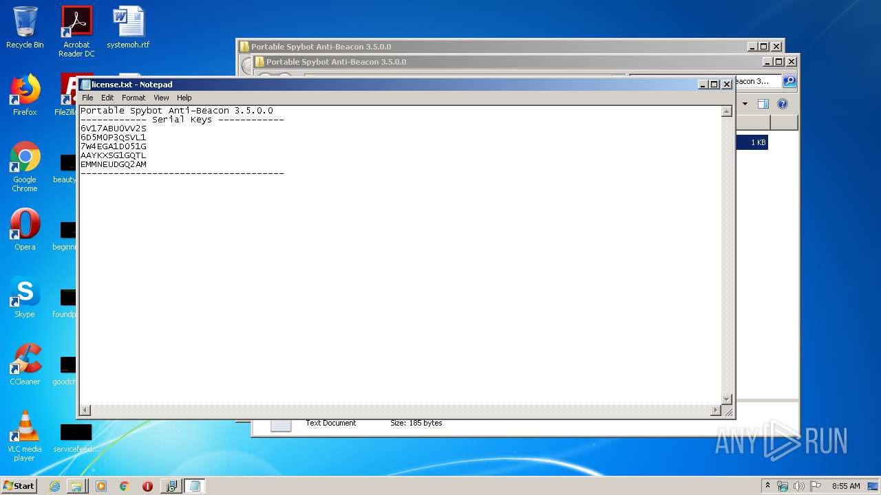Click the 'Size: 185 bytes' detail in Explorer
The image size is (881, 495).
coord(416,423)
